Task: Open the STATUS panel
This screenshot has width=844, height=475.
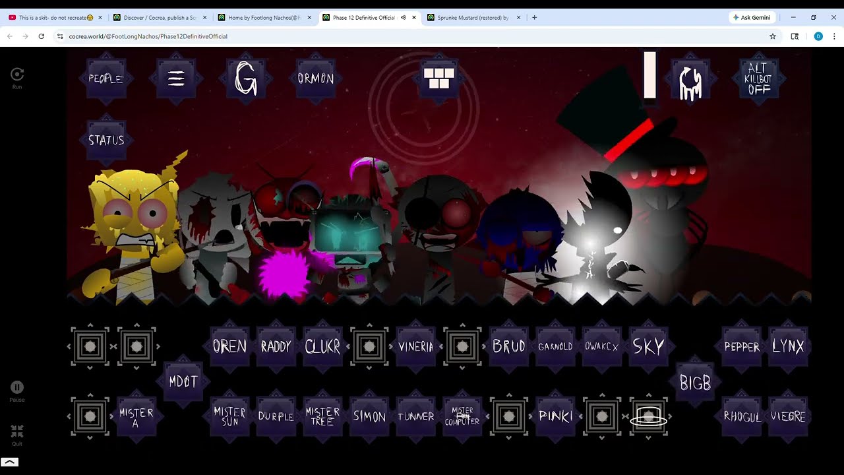Action: pos(106,140)
